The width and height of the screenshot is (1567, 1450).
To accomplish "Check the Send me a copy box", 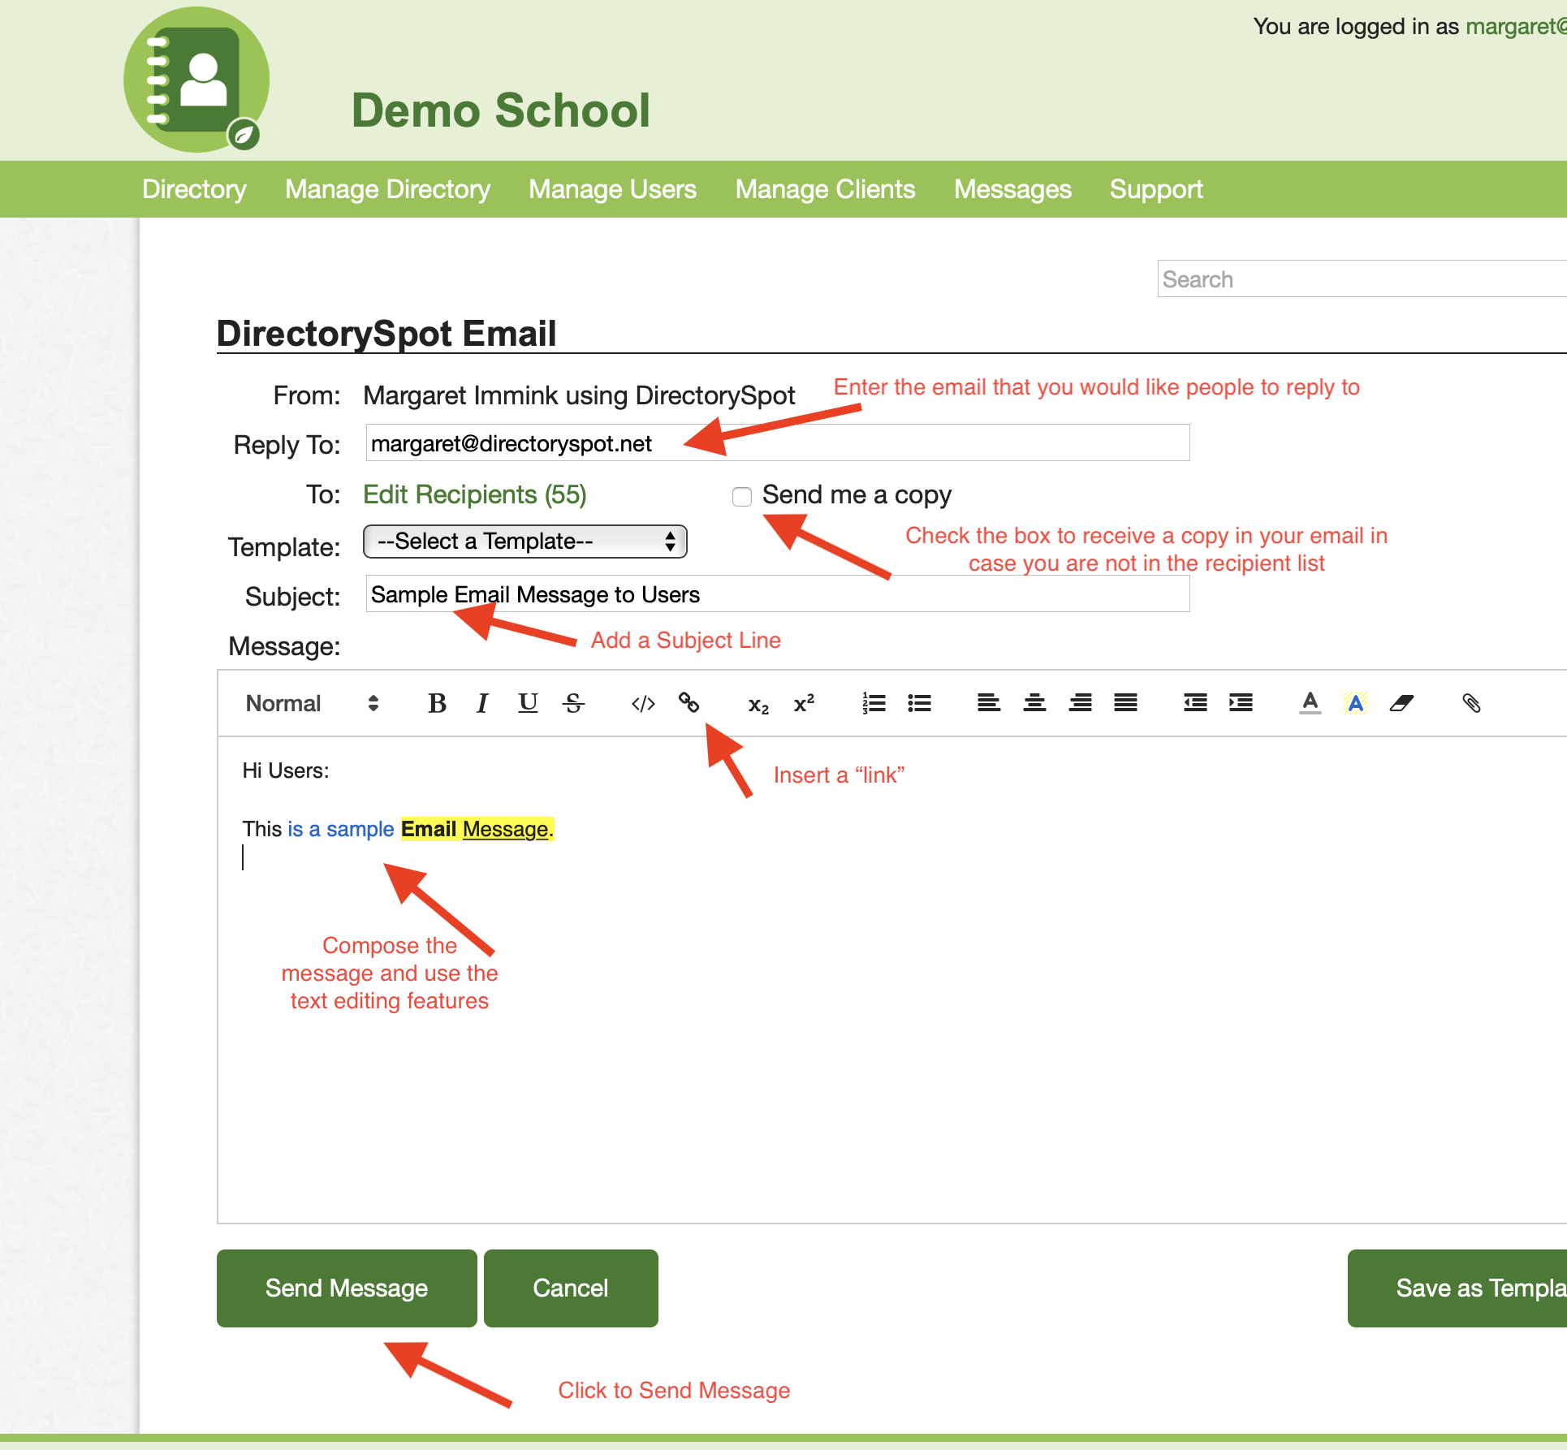I will 742,496.
